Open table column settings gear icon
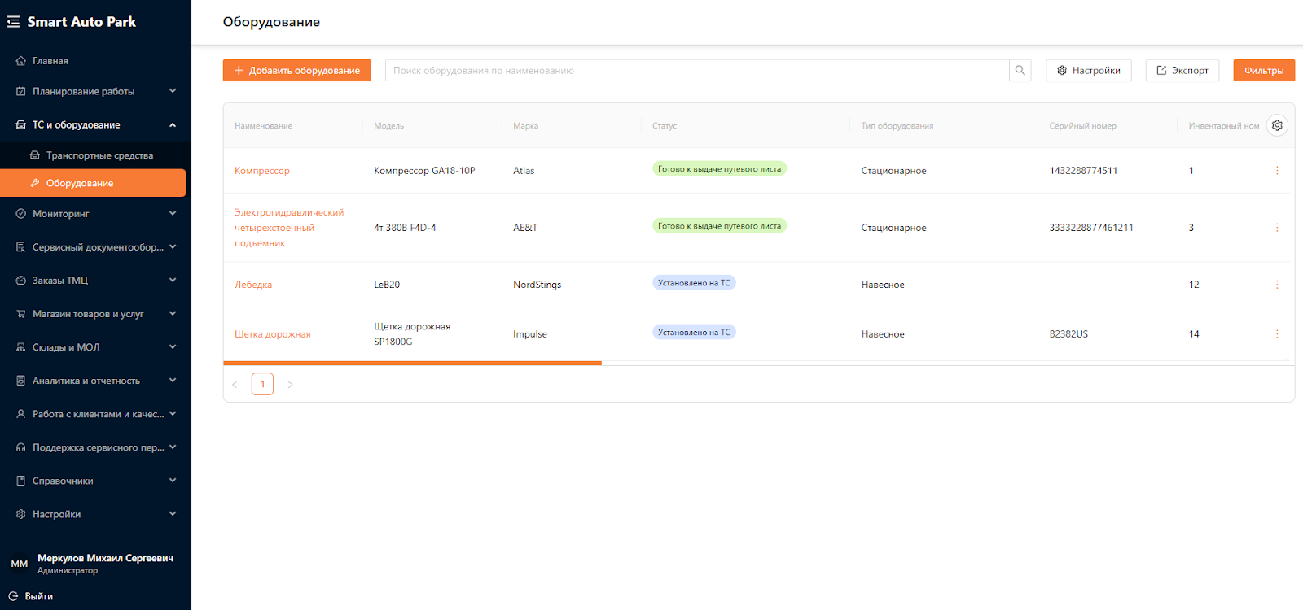 1277,125
